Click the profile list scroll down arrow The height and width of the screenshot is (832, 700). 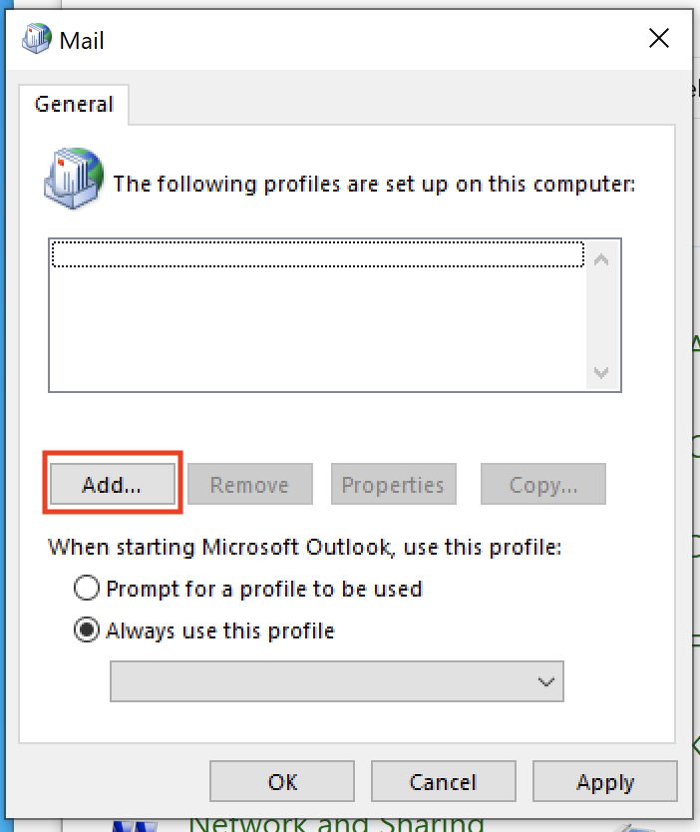point(601,372)
